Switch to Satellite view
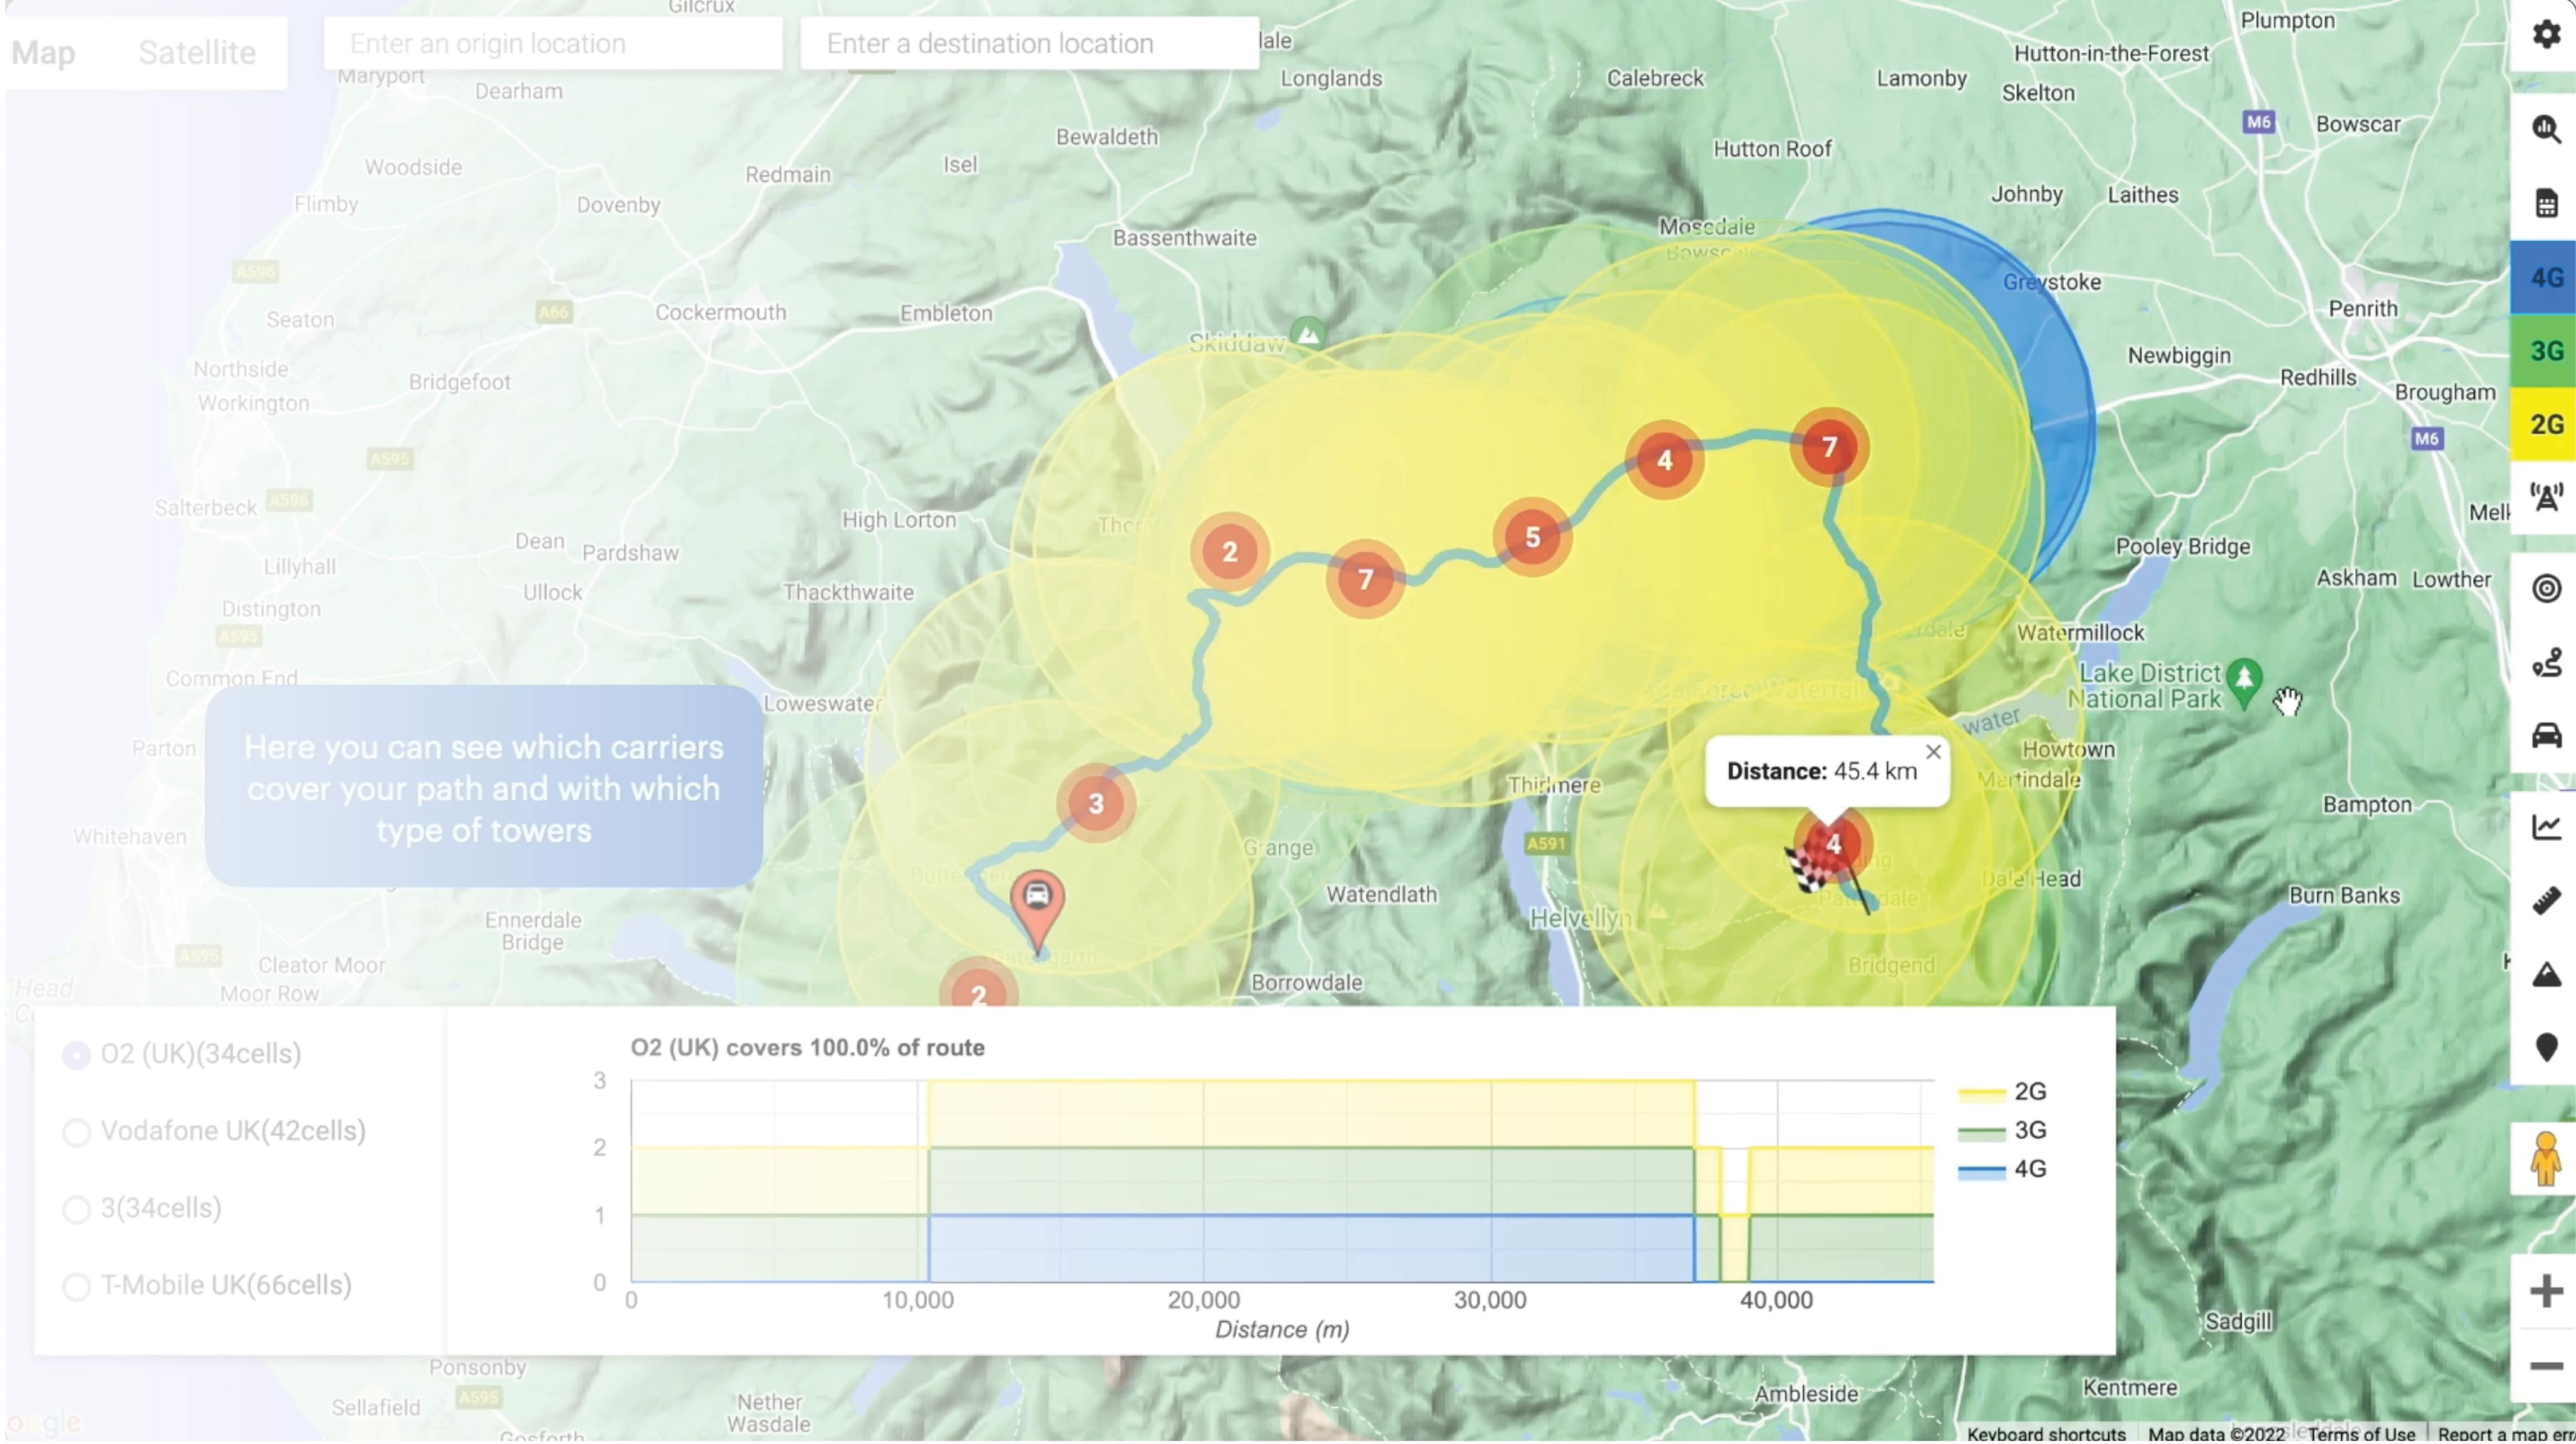2576x1444 pixels. point(197,52)
